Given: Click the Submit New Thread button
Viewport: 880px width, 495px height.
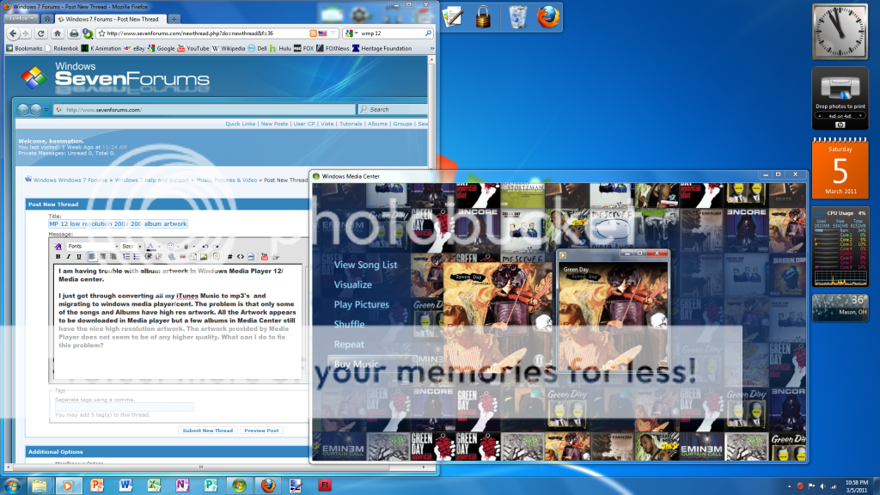Looking at the screenshot, I should coord(207,431).
